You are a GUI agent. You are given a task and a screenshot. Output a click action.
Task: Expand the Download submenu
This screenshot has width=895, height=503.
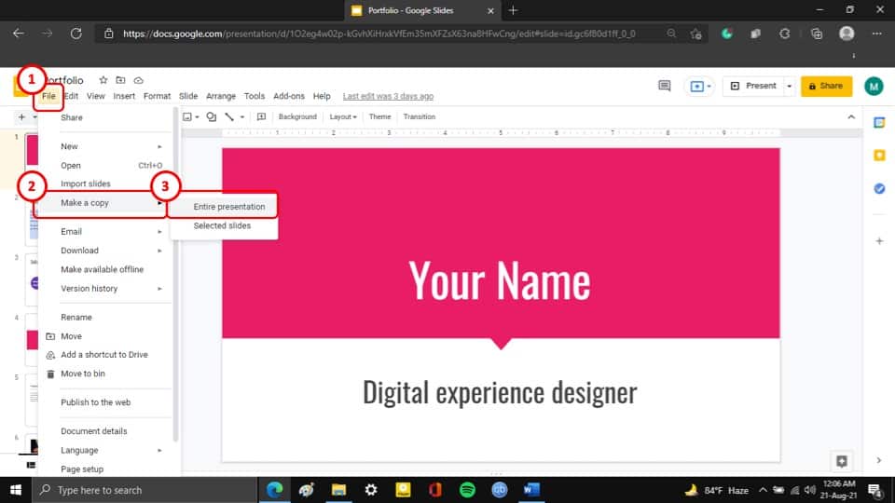click(105, 251)
